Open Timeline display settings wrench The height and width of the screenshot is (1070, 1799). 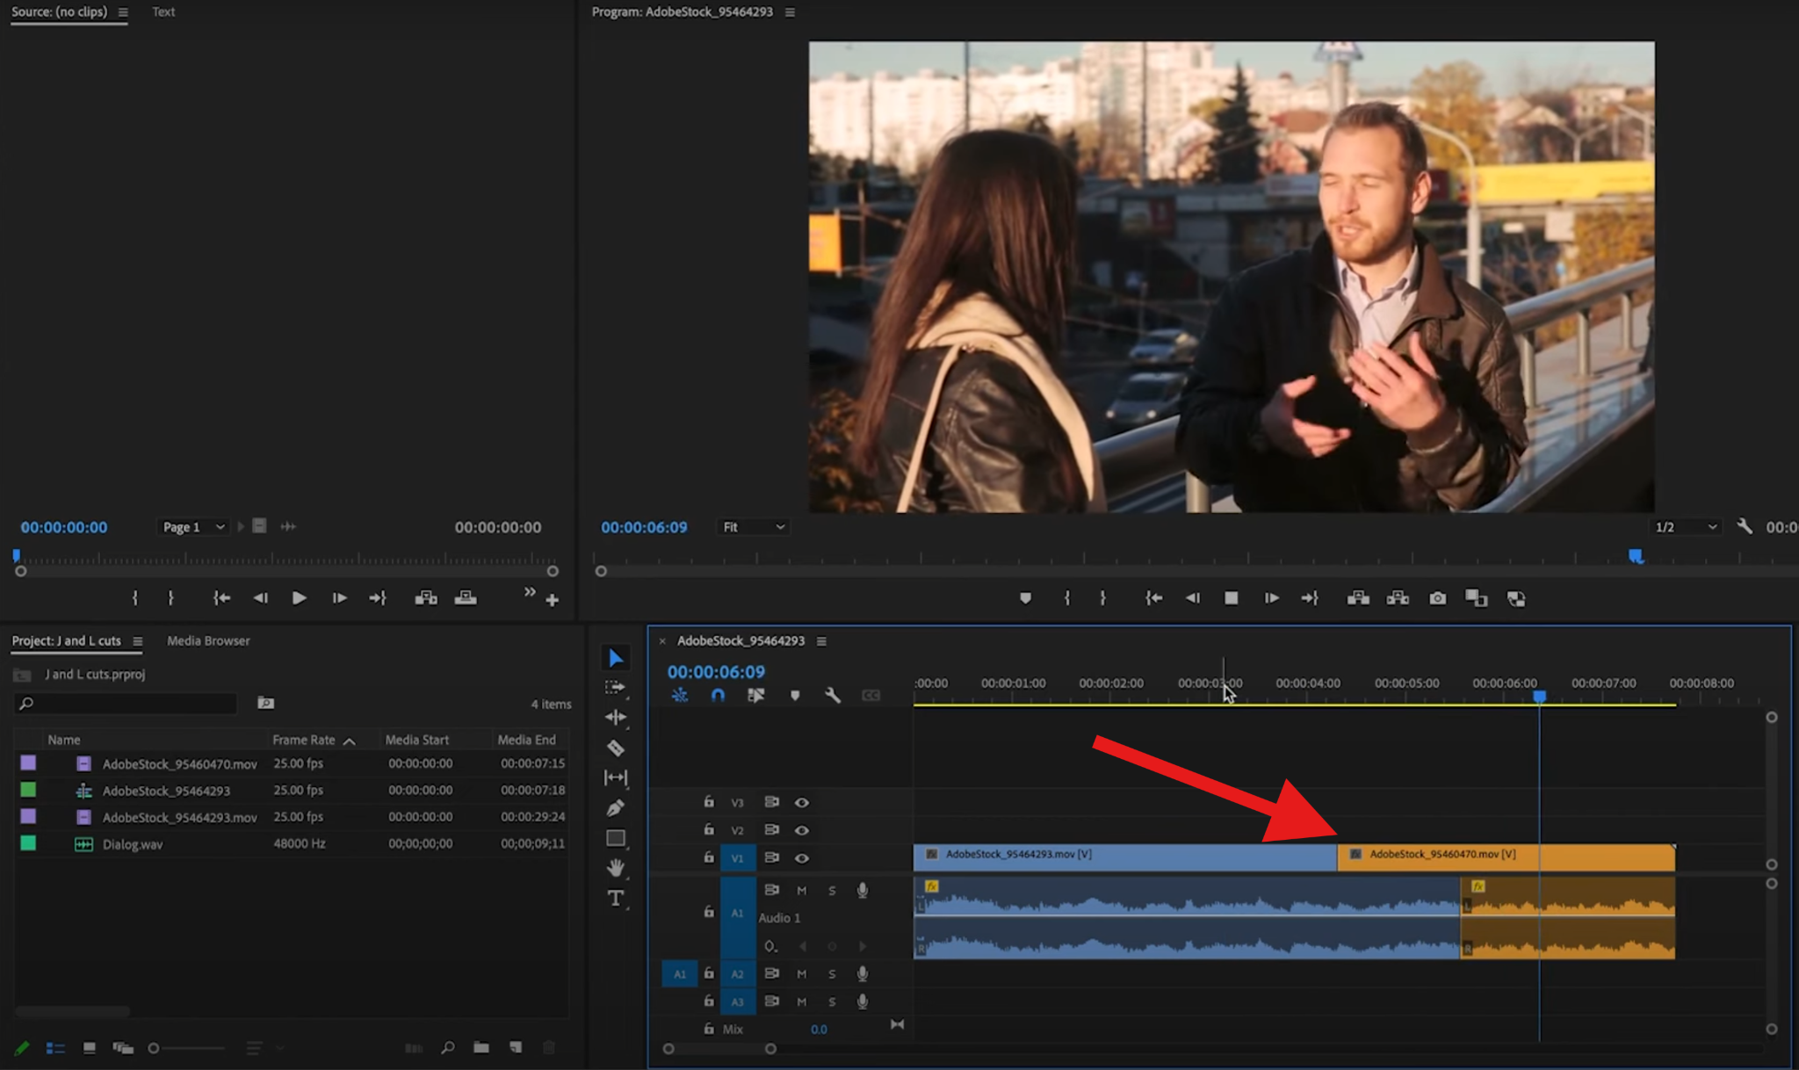pos(833,695)
